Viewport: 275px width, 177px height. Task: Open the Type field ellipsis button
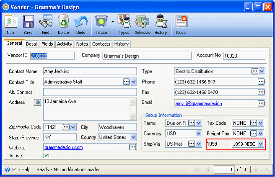[255, 71]
